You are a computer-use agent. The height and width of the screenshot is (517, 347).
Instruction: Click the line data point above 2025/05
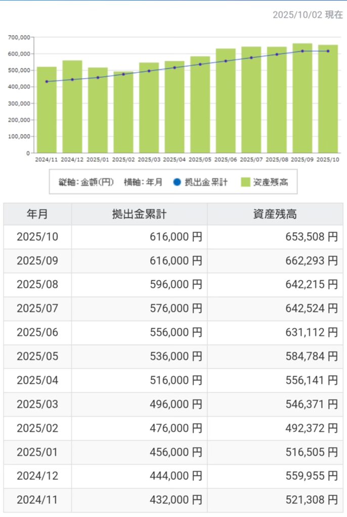(x=200, y=64)
